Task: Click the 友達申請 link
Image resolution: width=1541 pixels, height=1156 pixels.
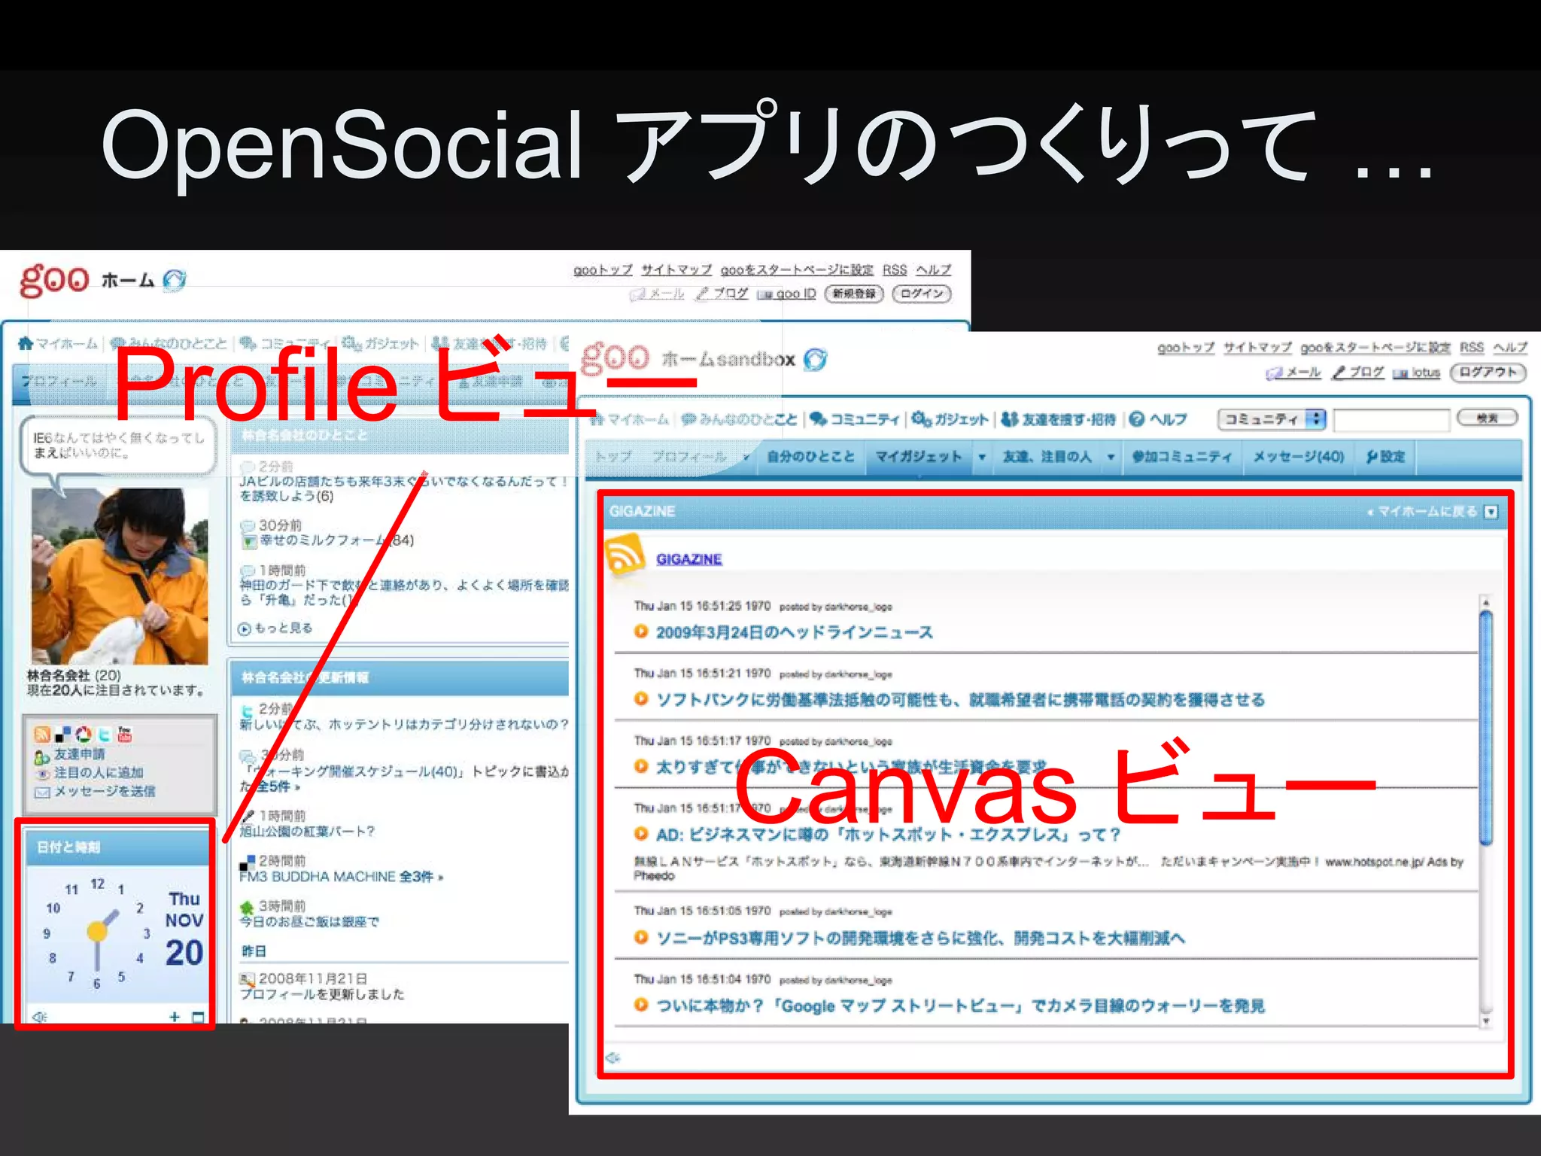Action: click(x=79, y=754)
